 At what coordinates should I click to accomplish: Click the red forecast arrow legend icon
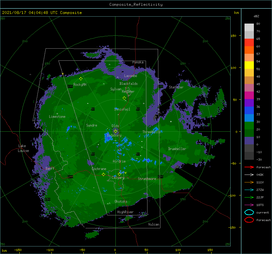tap(249, 167)
